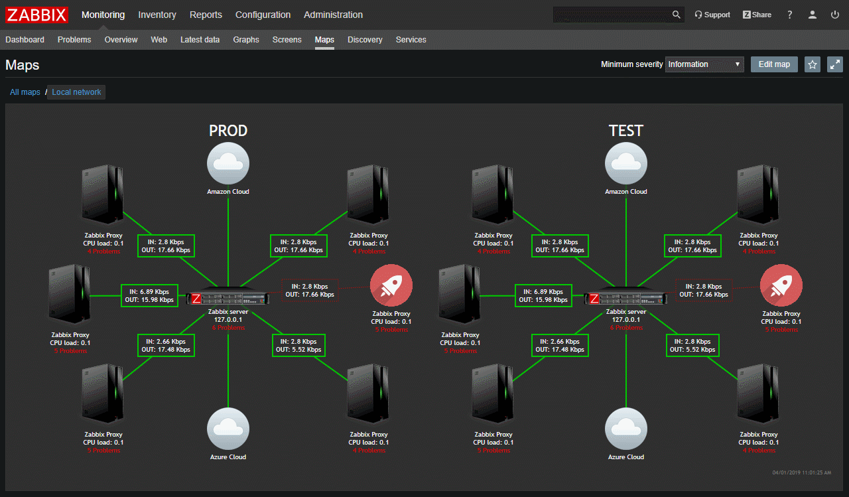Image resolution: width=849 pixels, height=497 pixels.
Task: Open the Support link
Action: tap(712, 15)
